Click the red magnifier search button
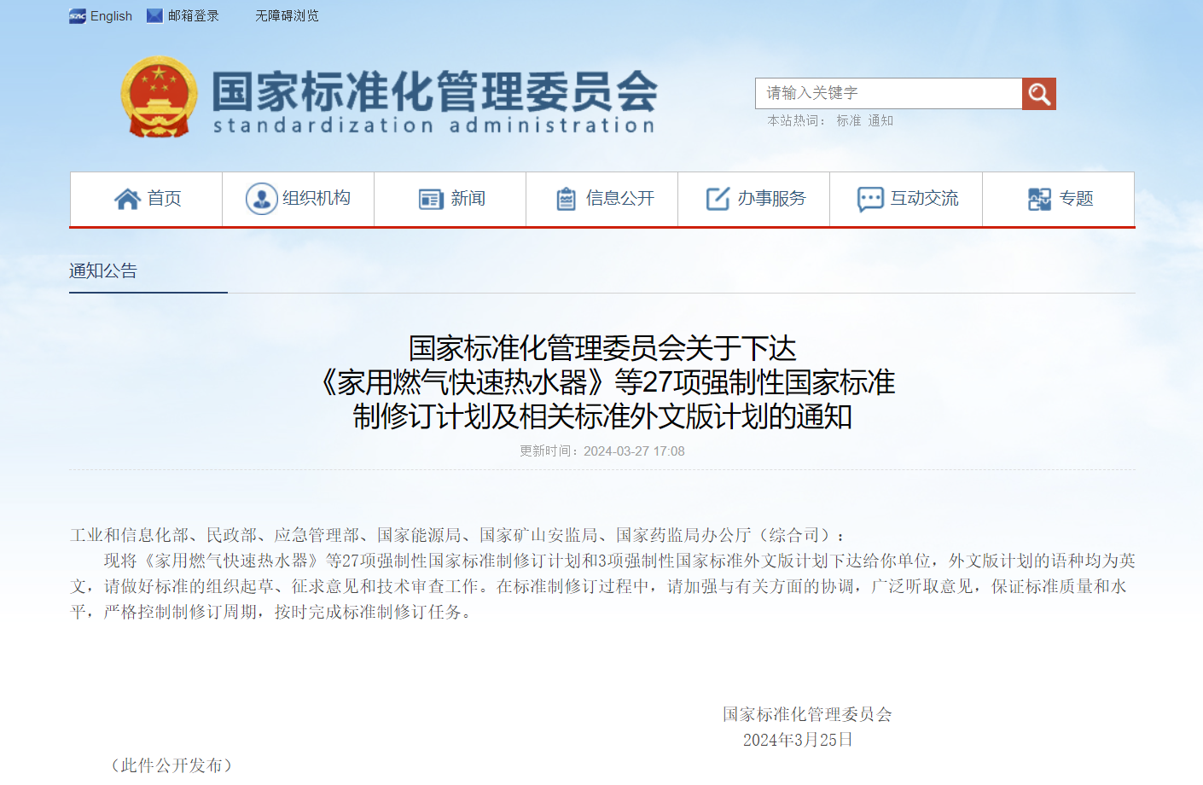This screenshot has width=1203, height=785. (1038, 94)
